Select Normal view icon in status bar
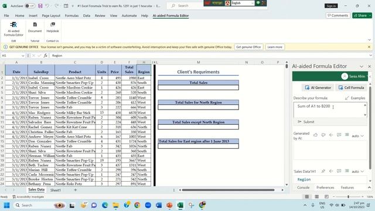 (307, 197)
